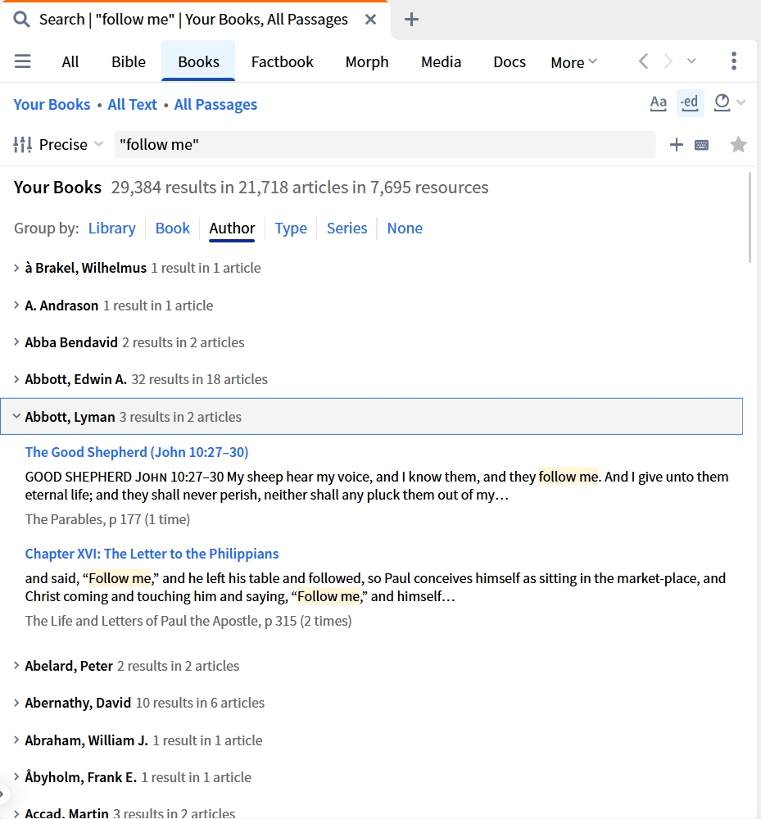761x819 pixels.
Task: Switch to the Factbook tab
Action: pyautogui.click(x=282, y=61)
